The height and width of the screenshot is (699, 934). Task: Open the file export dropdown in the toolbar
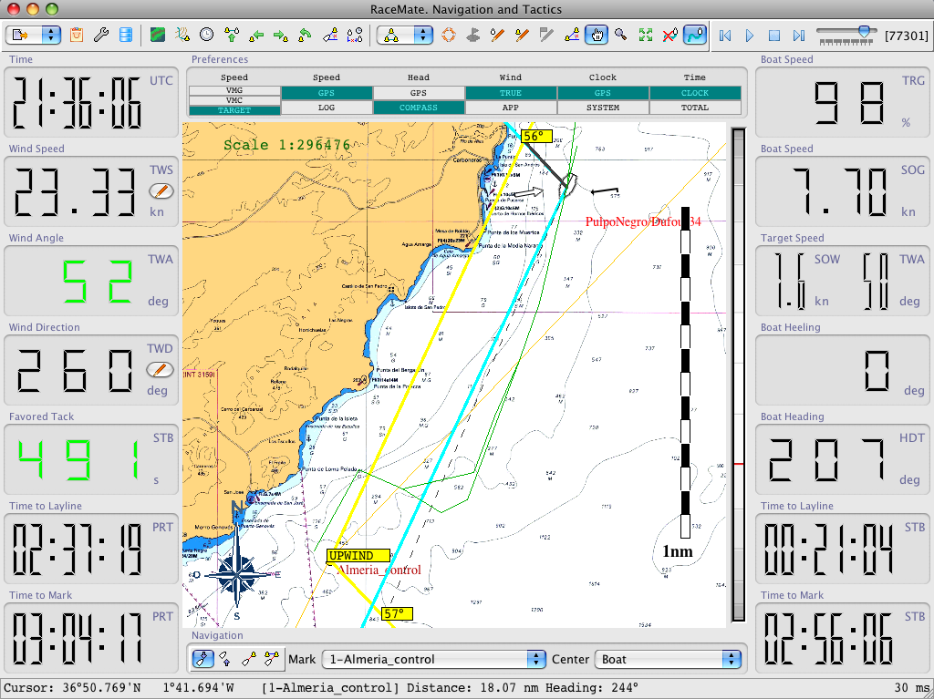(34, 36)
